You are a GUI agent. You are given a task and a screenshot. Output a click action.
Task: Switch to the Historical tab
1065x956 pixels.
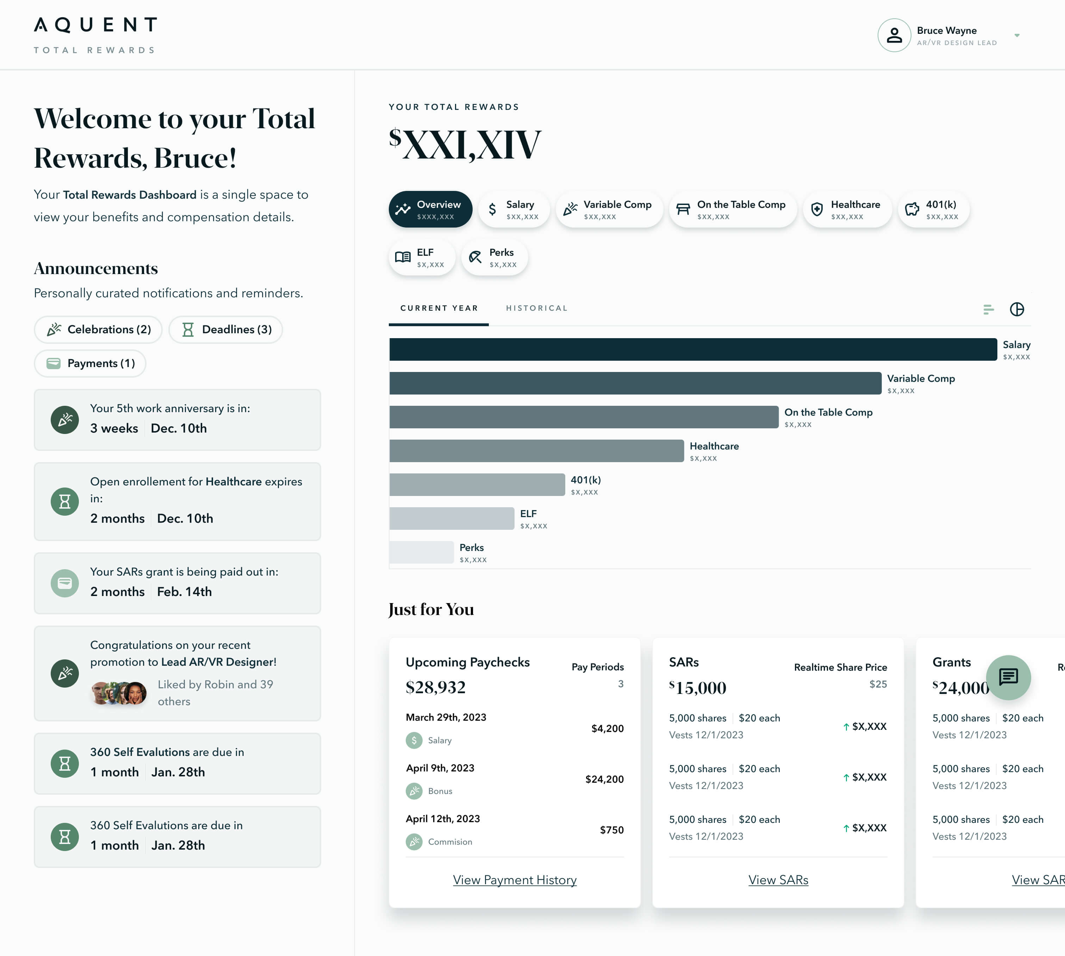(x=536, y=308)
